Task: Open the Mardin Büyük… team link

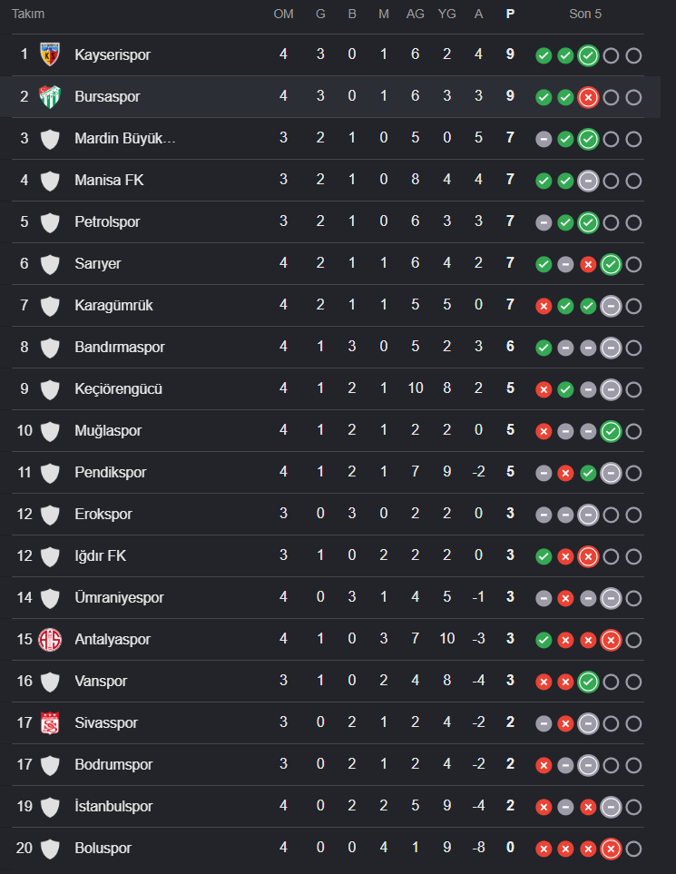Action: pyautogui.click(x=125, y=138)
